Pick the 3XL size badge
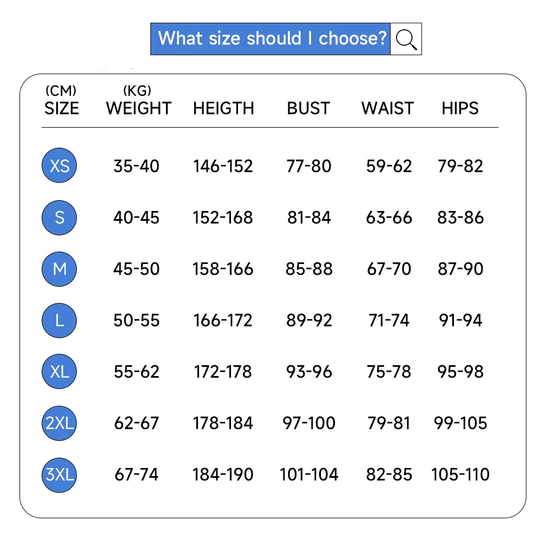 click(x=60, y=474)
